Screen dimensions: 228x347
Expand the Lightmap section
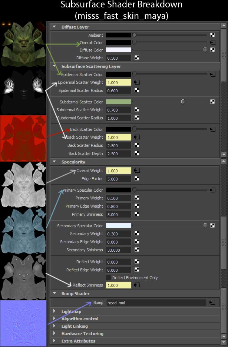tap(54, 311)
